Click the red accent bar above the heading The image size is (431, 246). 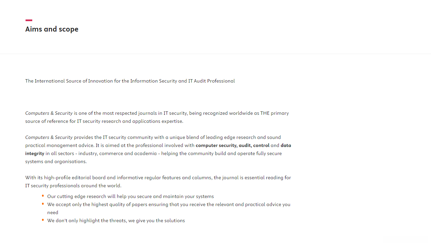(x=29, y=20)
